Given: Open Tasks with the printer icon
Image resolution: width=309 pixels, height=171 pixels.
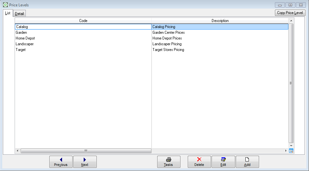Looking at the screenshot, I should coord(168,162).
